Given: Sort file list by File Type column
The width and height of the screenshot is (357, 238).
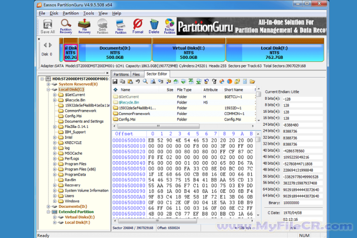Looking at the screenshot, I should (x=188, y=90).
